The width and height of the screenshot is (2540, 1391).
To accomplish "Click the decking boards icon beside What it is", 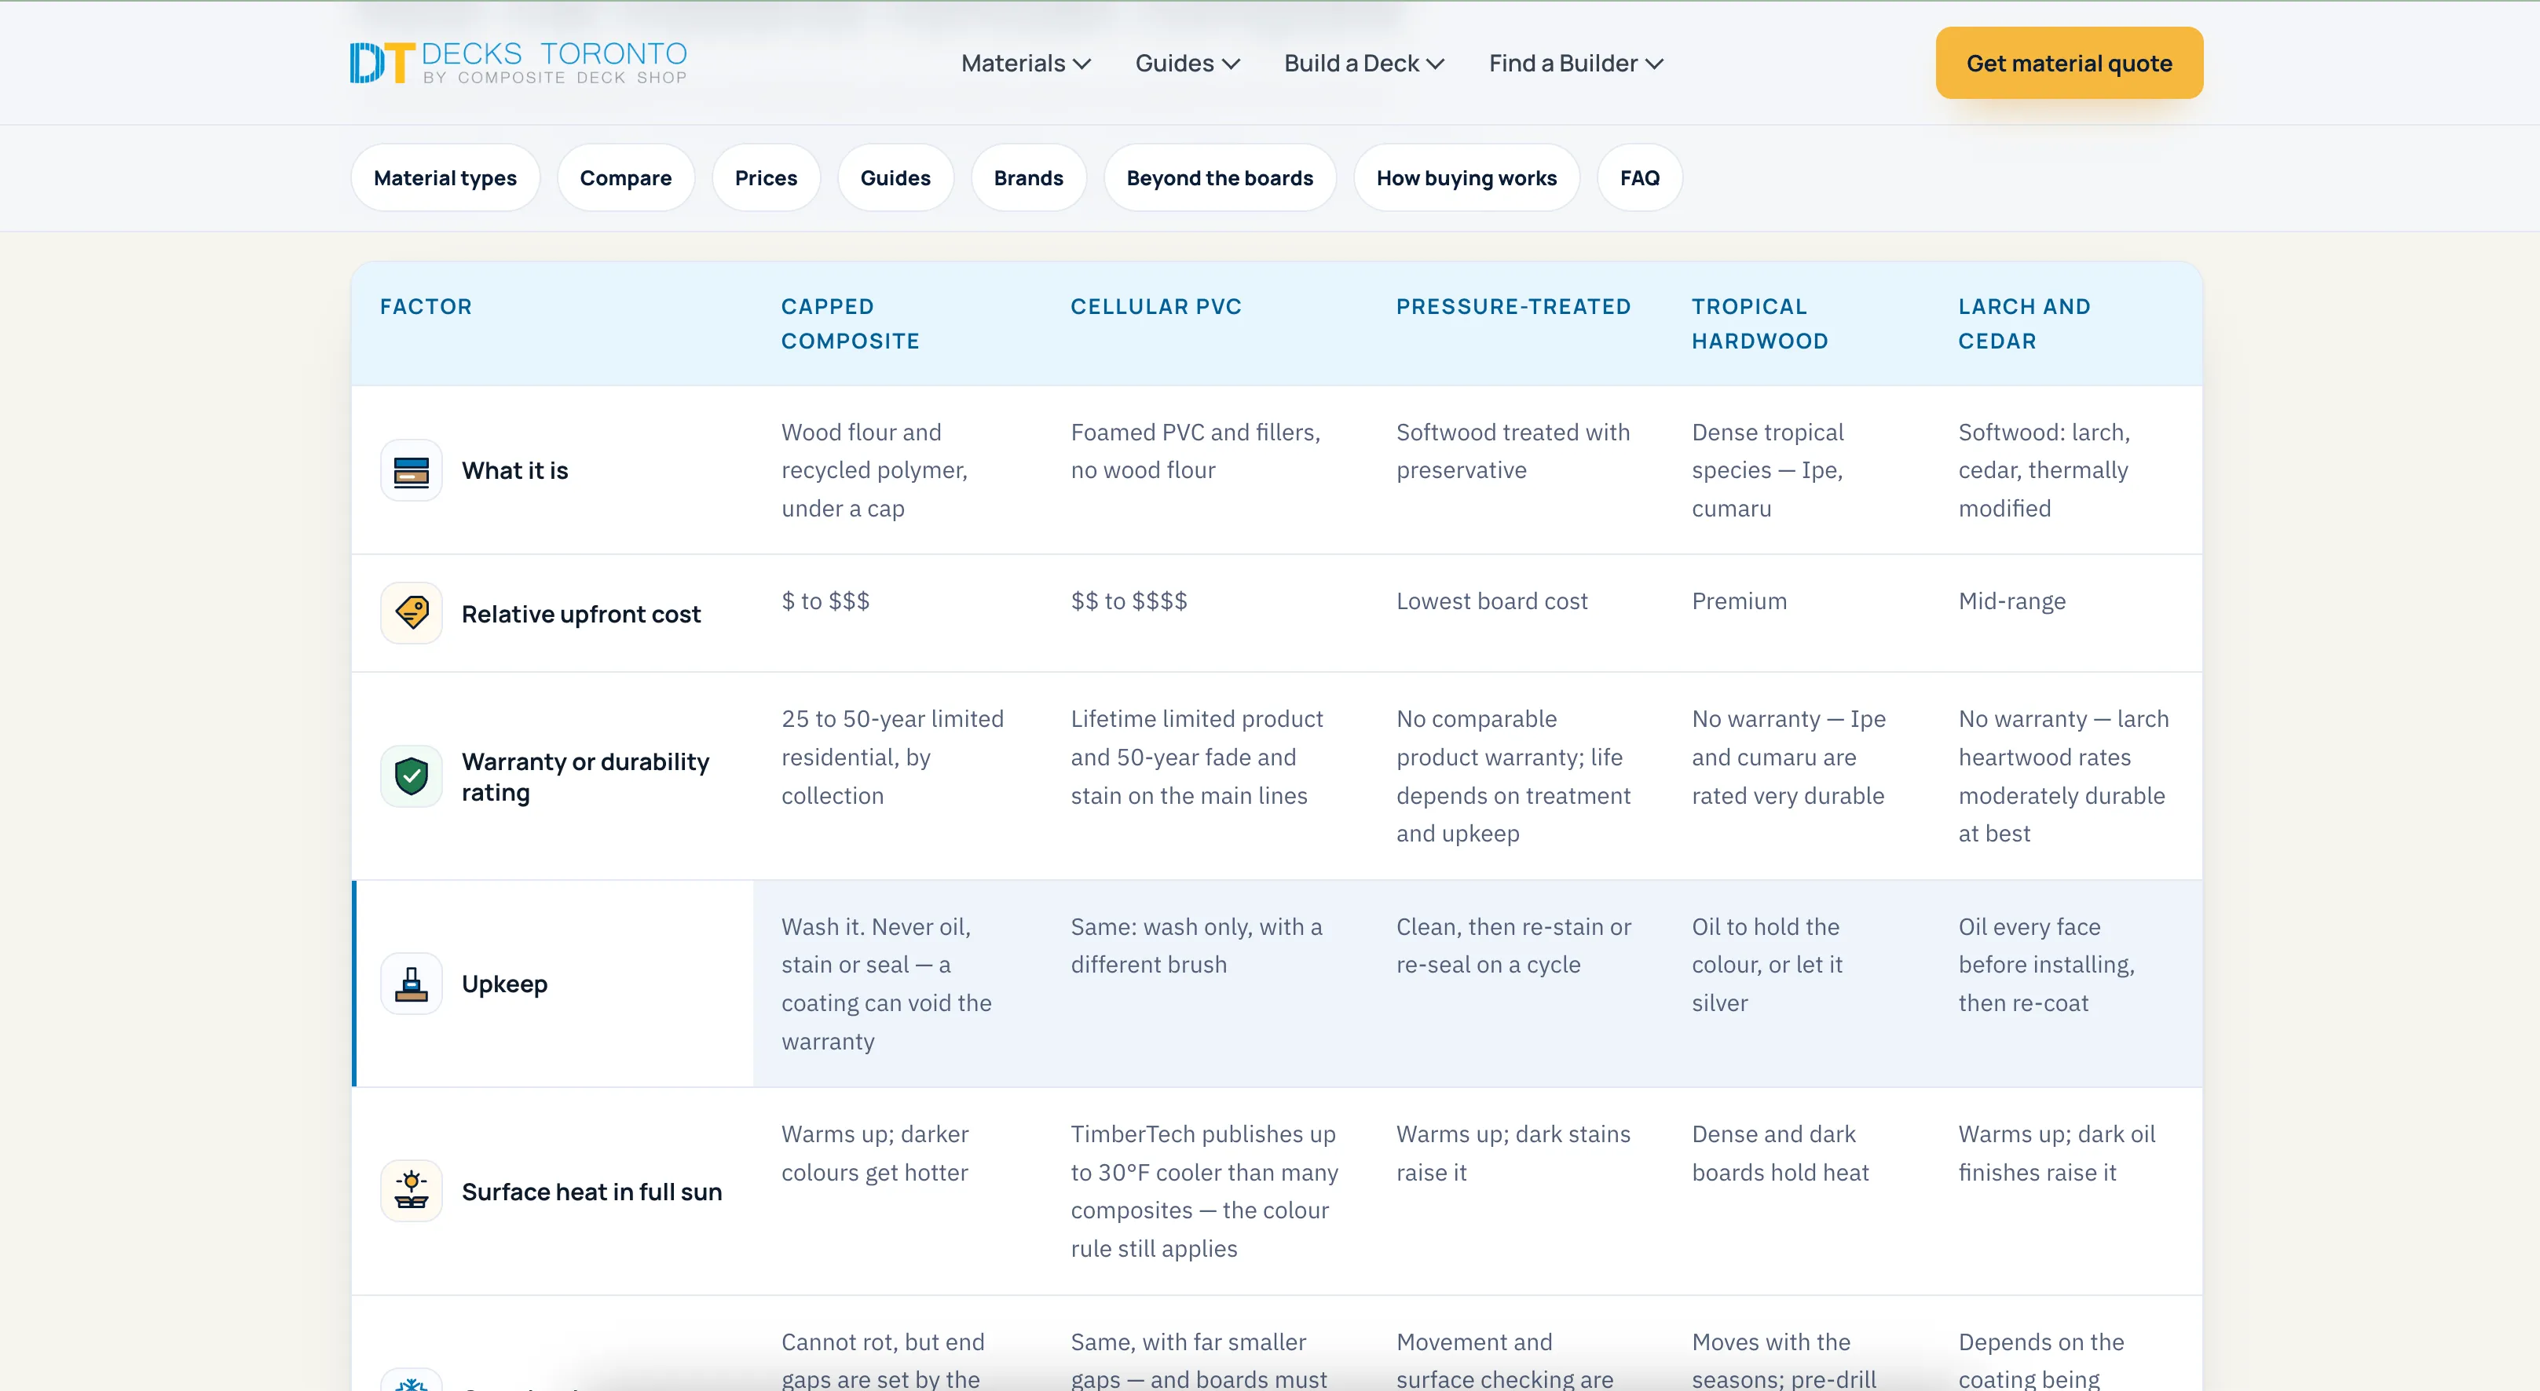I will pos(412,471).
